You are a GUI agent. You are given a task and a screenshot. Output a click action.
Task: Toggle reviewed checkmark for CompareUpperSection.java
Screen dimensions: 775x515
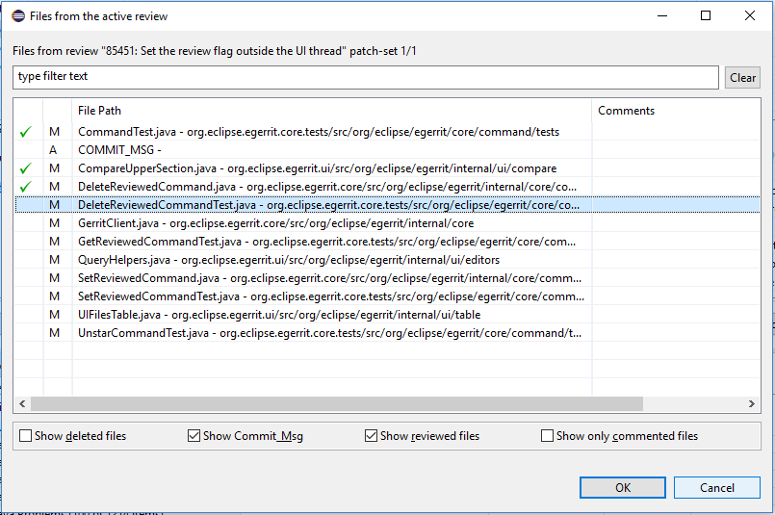coord(26,168)
